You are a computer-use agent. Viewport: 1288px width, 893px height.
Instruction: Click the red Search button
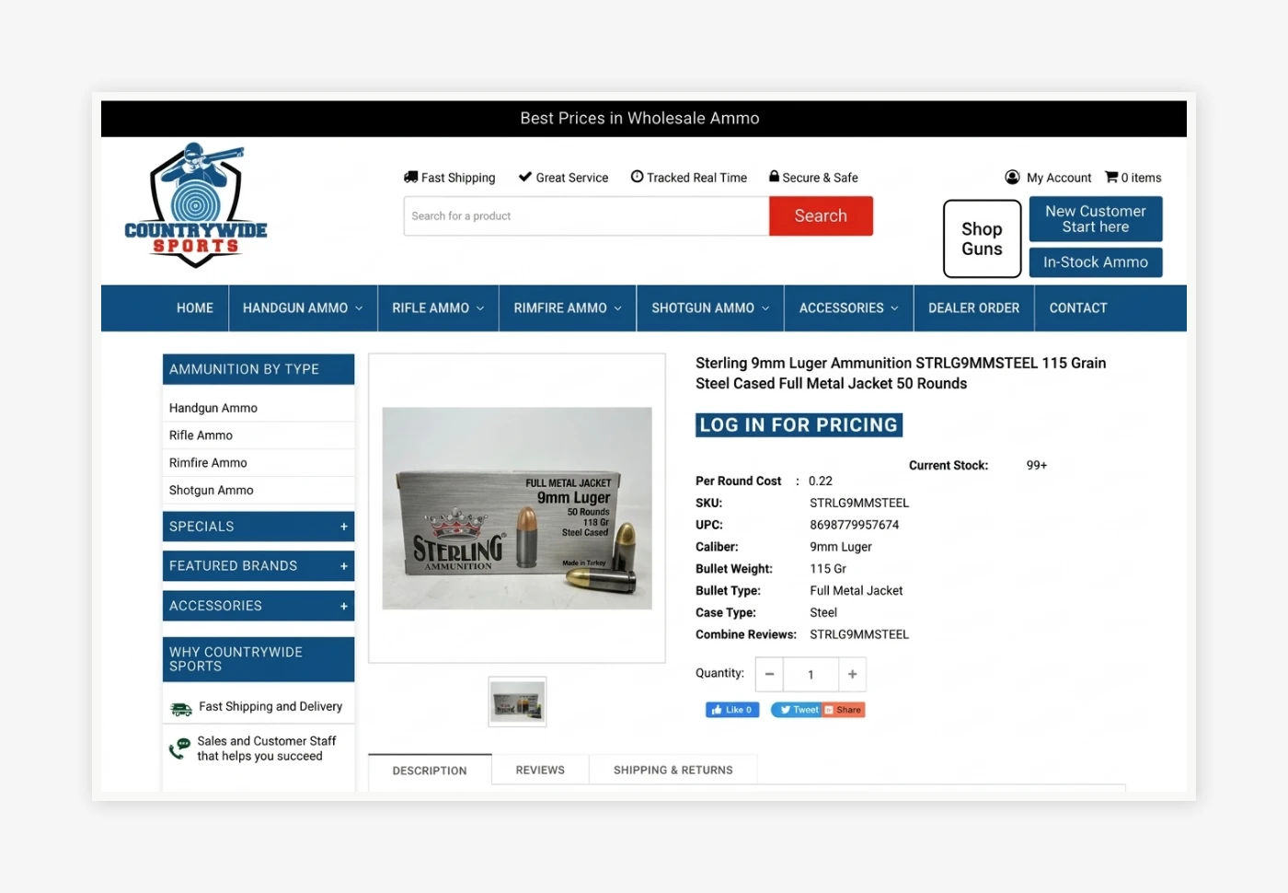pyautogui.click(x=821, y=215)
